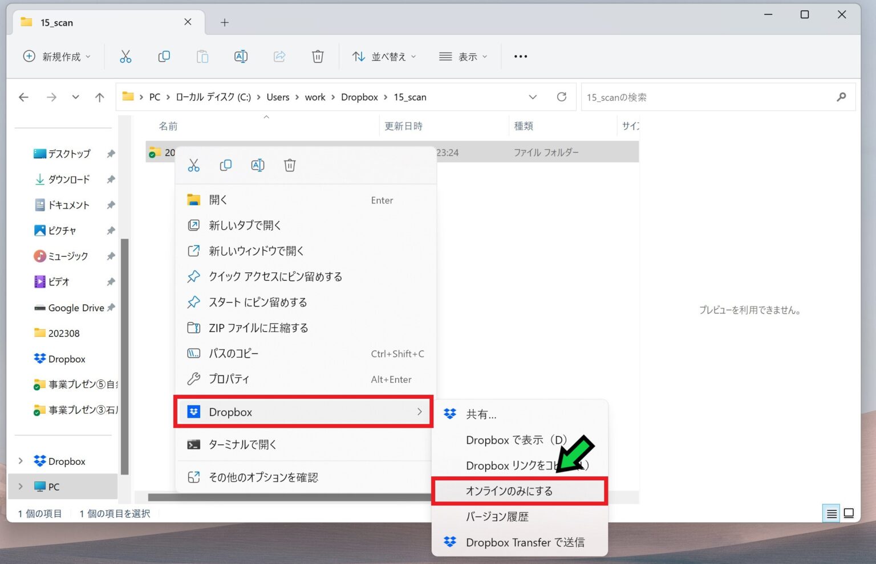Pin 事業プレゼン③石川 folder icon in sidebar
Image resolution: width=876 pixels, height=564 pixels.
tap(39, 410)
